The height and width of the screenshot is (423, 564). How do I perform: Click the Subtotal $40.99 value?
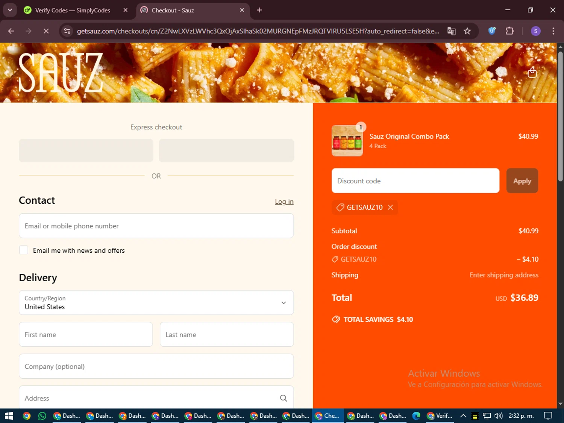coord(528,231)
